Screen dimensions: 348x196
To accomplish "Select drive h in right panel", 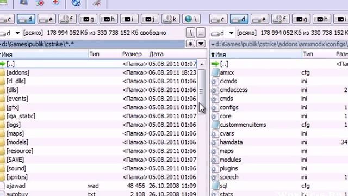I will [x=321, y=19].
